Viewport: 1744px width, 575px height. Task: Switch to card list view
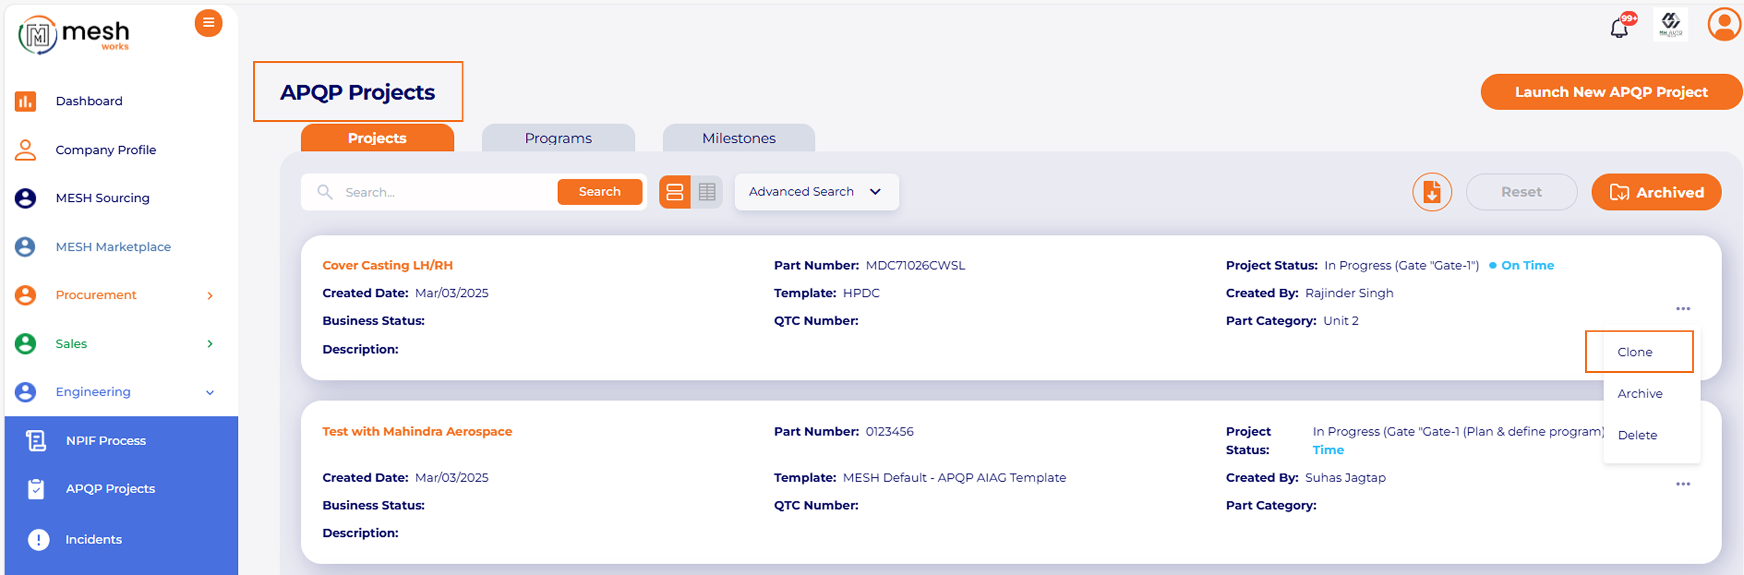click(674, 192)
